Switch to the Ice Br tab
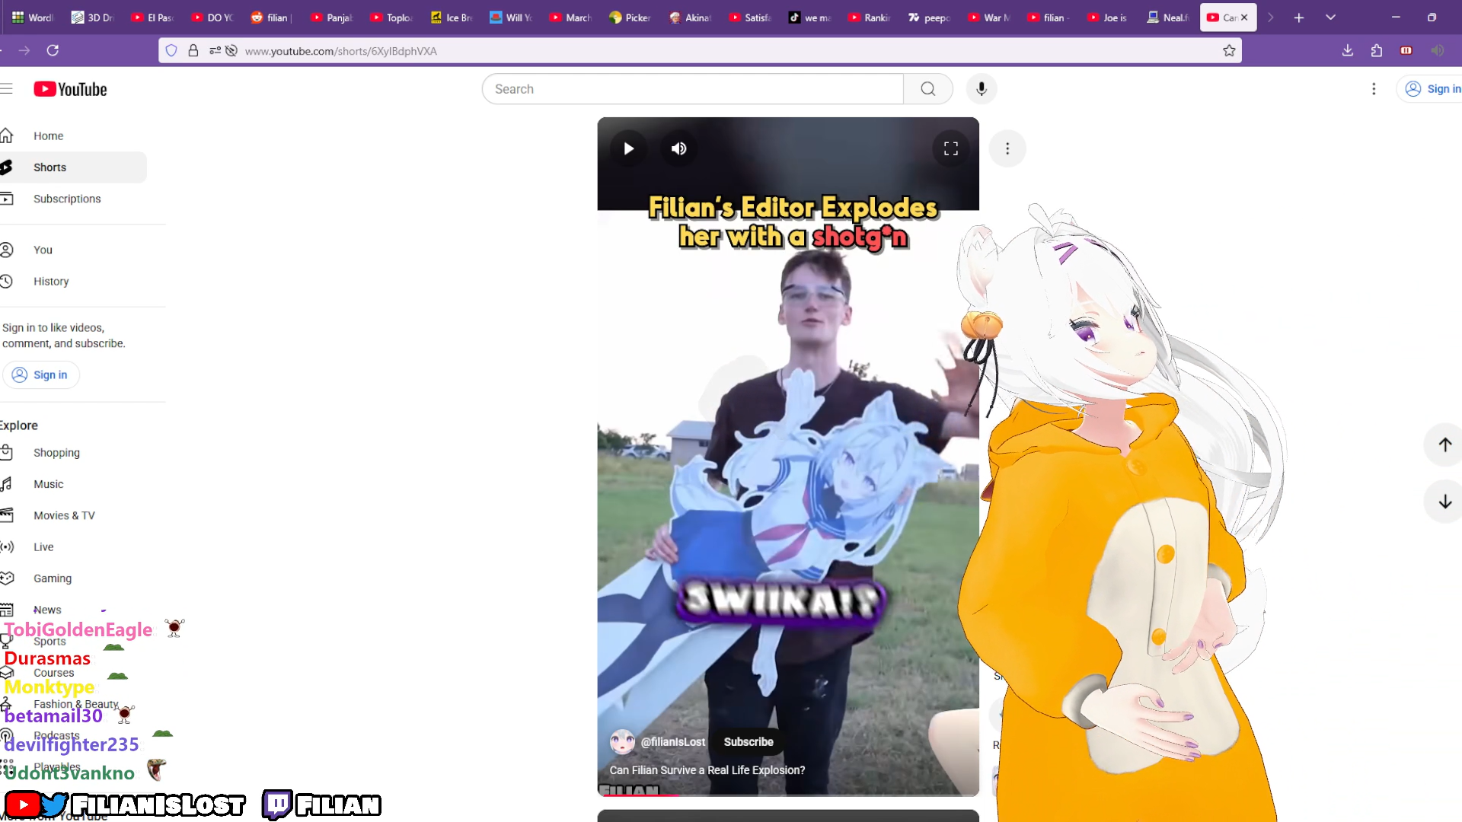 (x=452, y=18)
